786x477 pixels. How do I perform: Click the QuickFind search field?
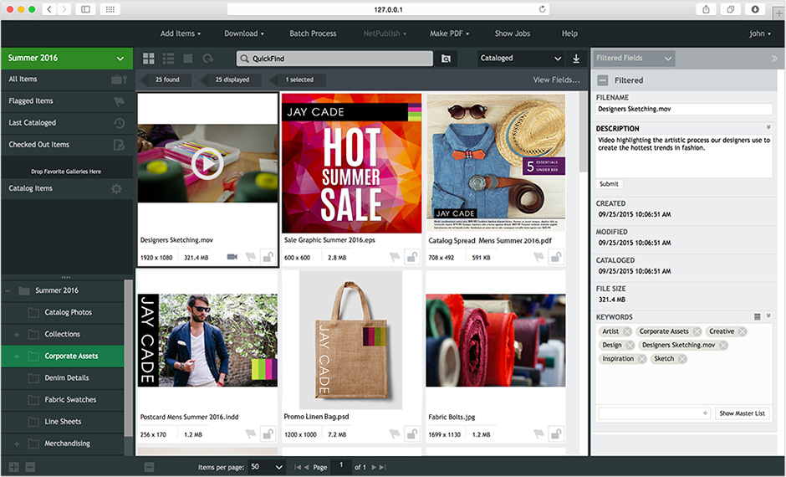pyautogui.click(x=334, y=59)
